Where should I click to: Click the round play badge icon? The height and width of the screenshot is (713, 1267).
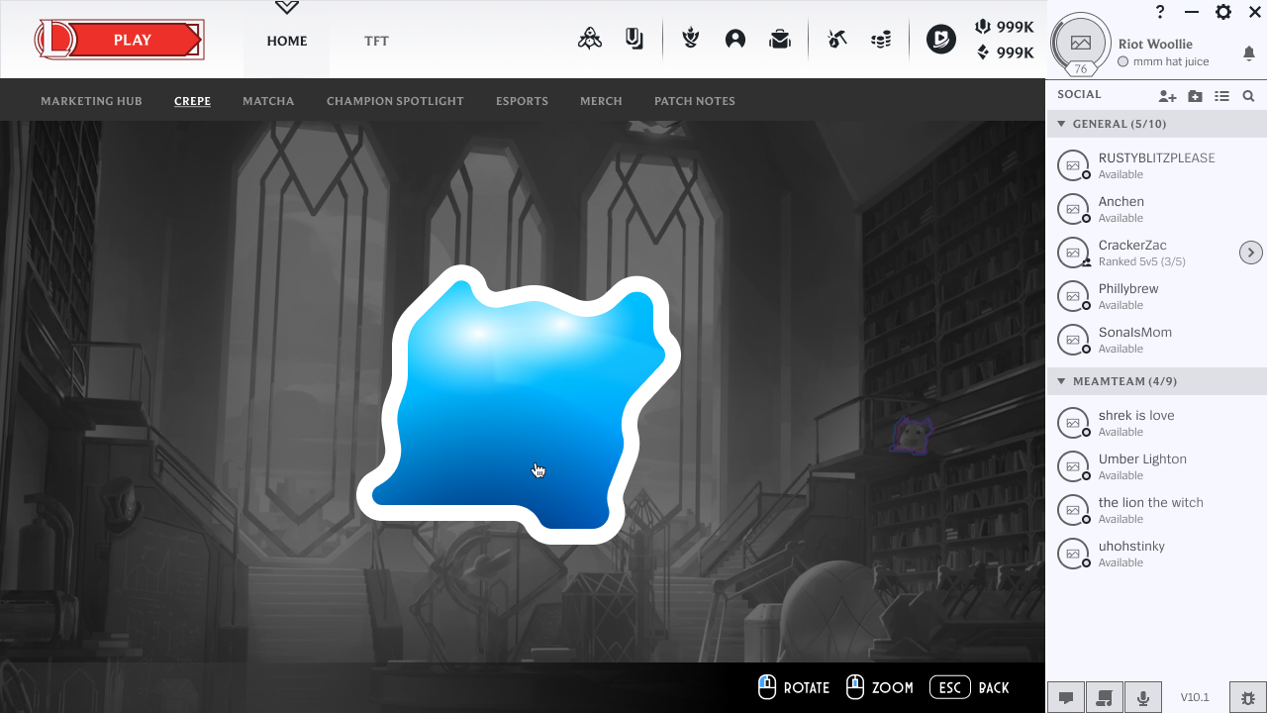(x=941, y=40)
